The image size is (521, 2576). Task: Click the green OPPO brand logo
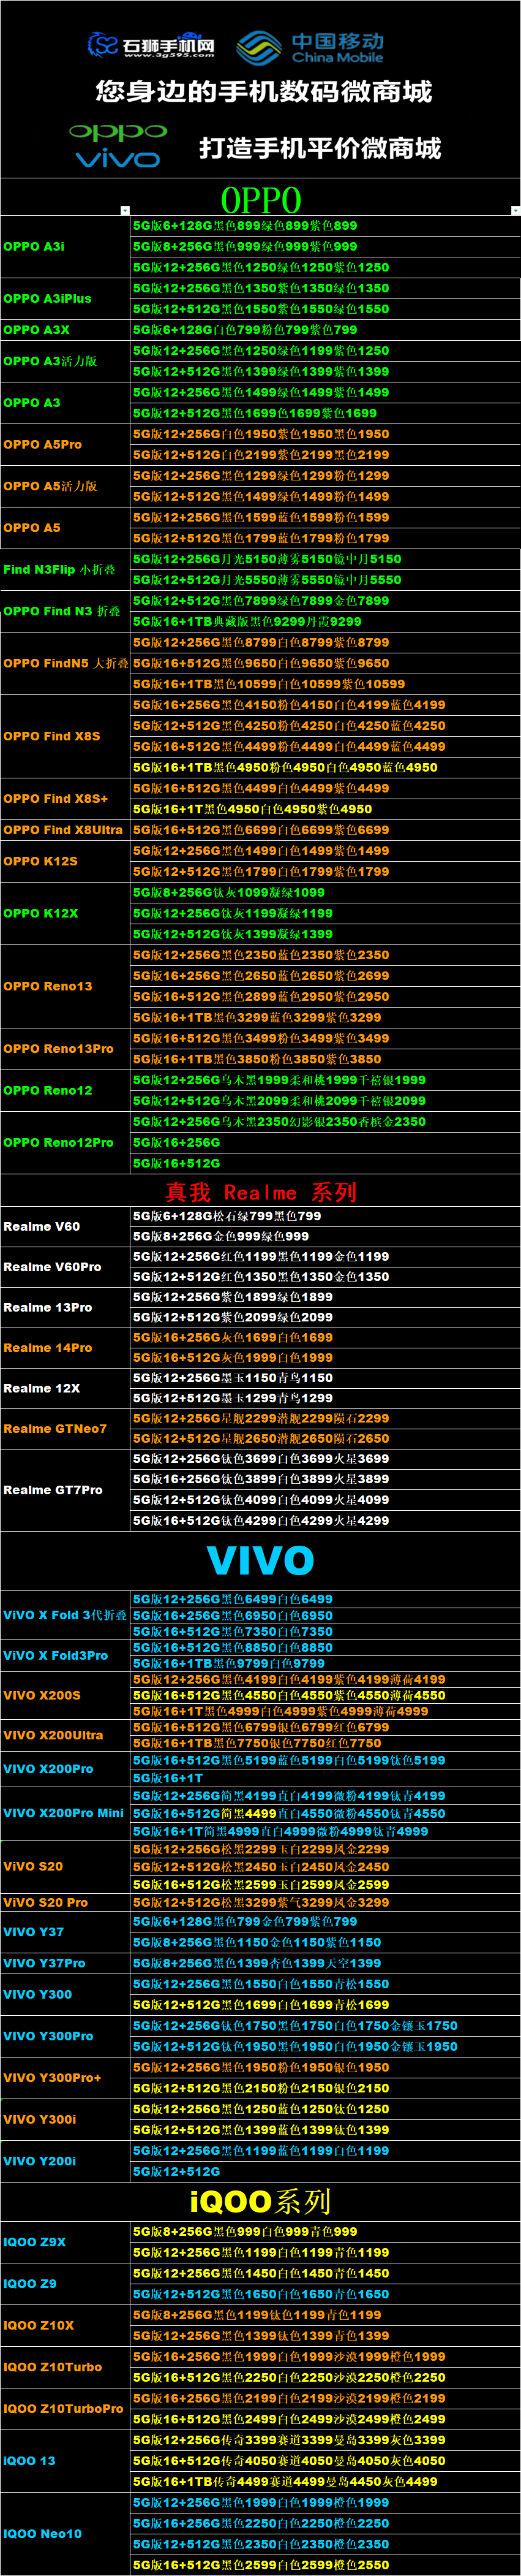(118, 131)
